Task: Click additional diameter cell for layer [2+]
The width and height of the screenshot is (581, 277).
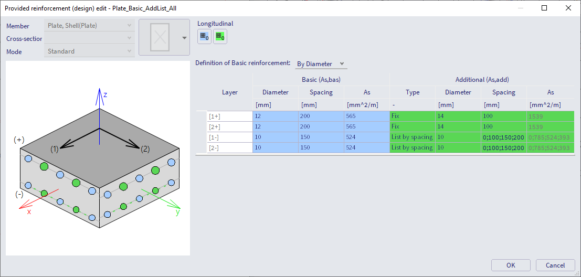Action: (458, 126)
